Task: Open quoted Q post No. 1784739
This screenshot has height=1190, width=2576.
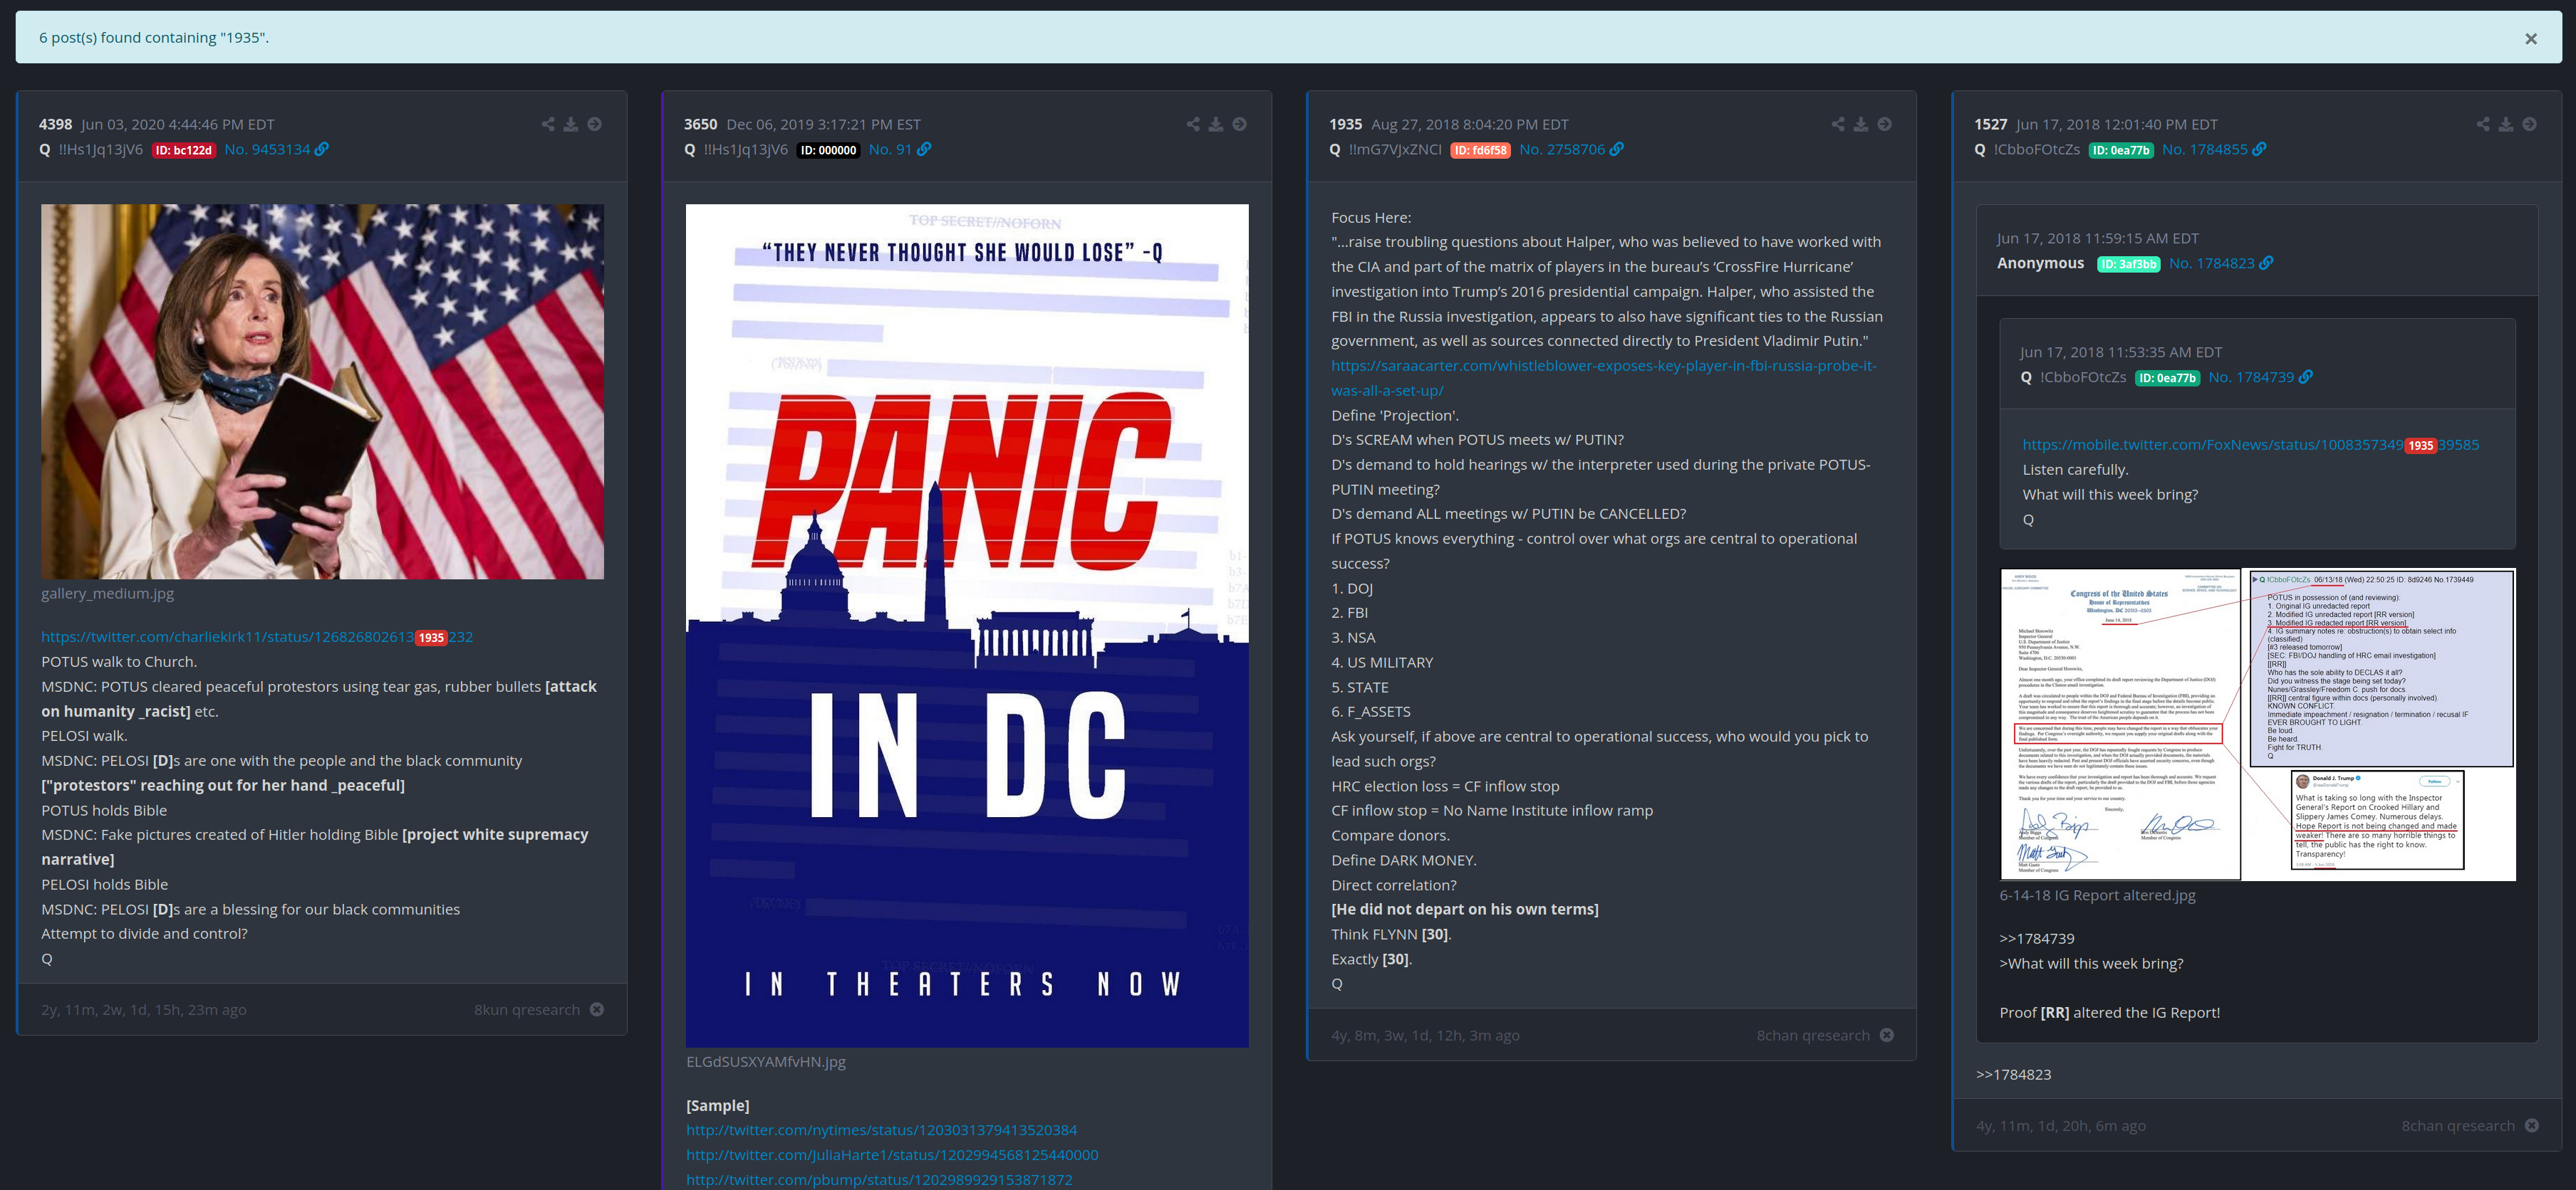Action: [x=2251, y=377]
